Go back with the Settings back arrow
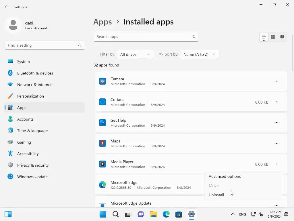This screenshot has width=294, height=221. (x=7, y=7)
